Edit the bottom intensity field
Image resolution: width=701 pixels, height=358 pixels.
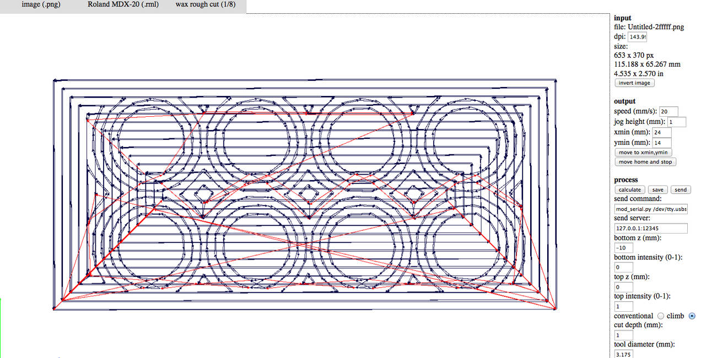point(623,268)
